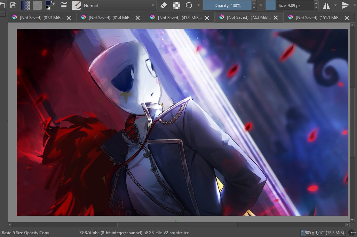Screen dimensions: 357x237
Task: Click the vertical scrollbar up arrow
Action: pos(352,25)
